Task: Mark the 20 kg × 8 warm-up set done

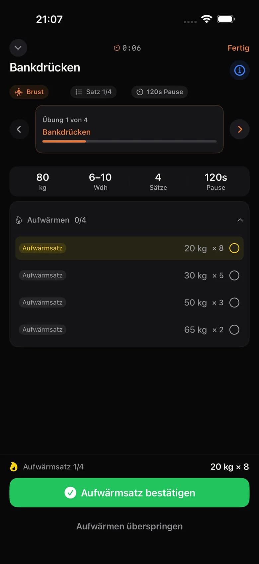Action: [234, 248]
